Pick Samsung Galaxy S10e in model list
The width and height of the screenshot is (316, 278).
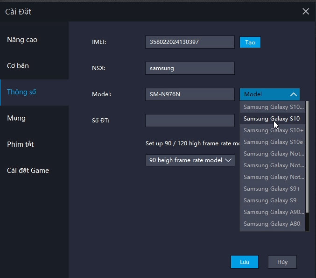pos(273,142)
